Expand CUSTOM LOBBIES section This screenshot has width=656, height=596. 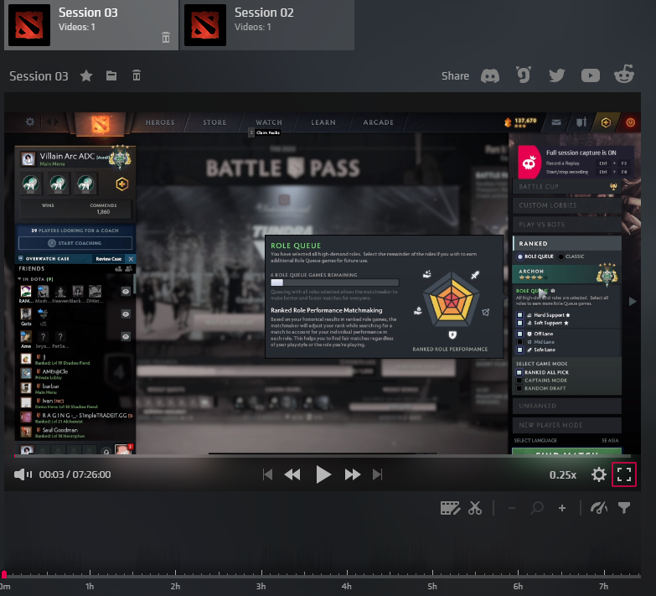pos(567,205)
